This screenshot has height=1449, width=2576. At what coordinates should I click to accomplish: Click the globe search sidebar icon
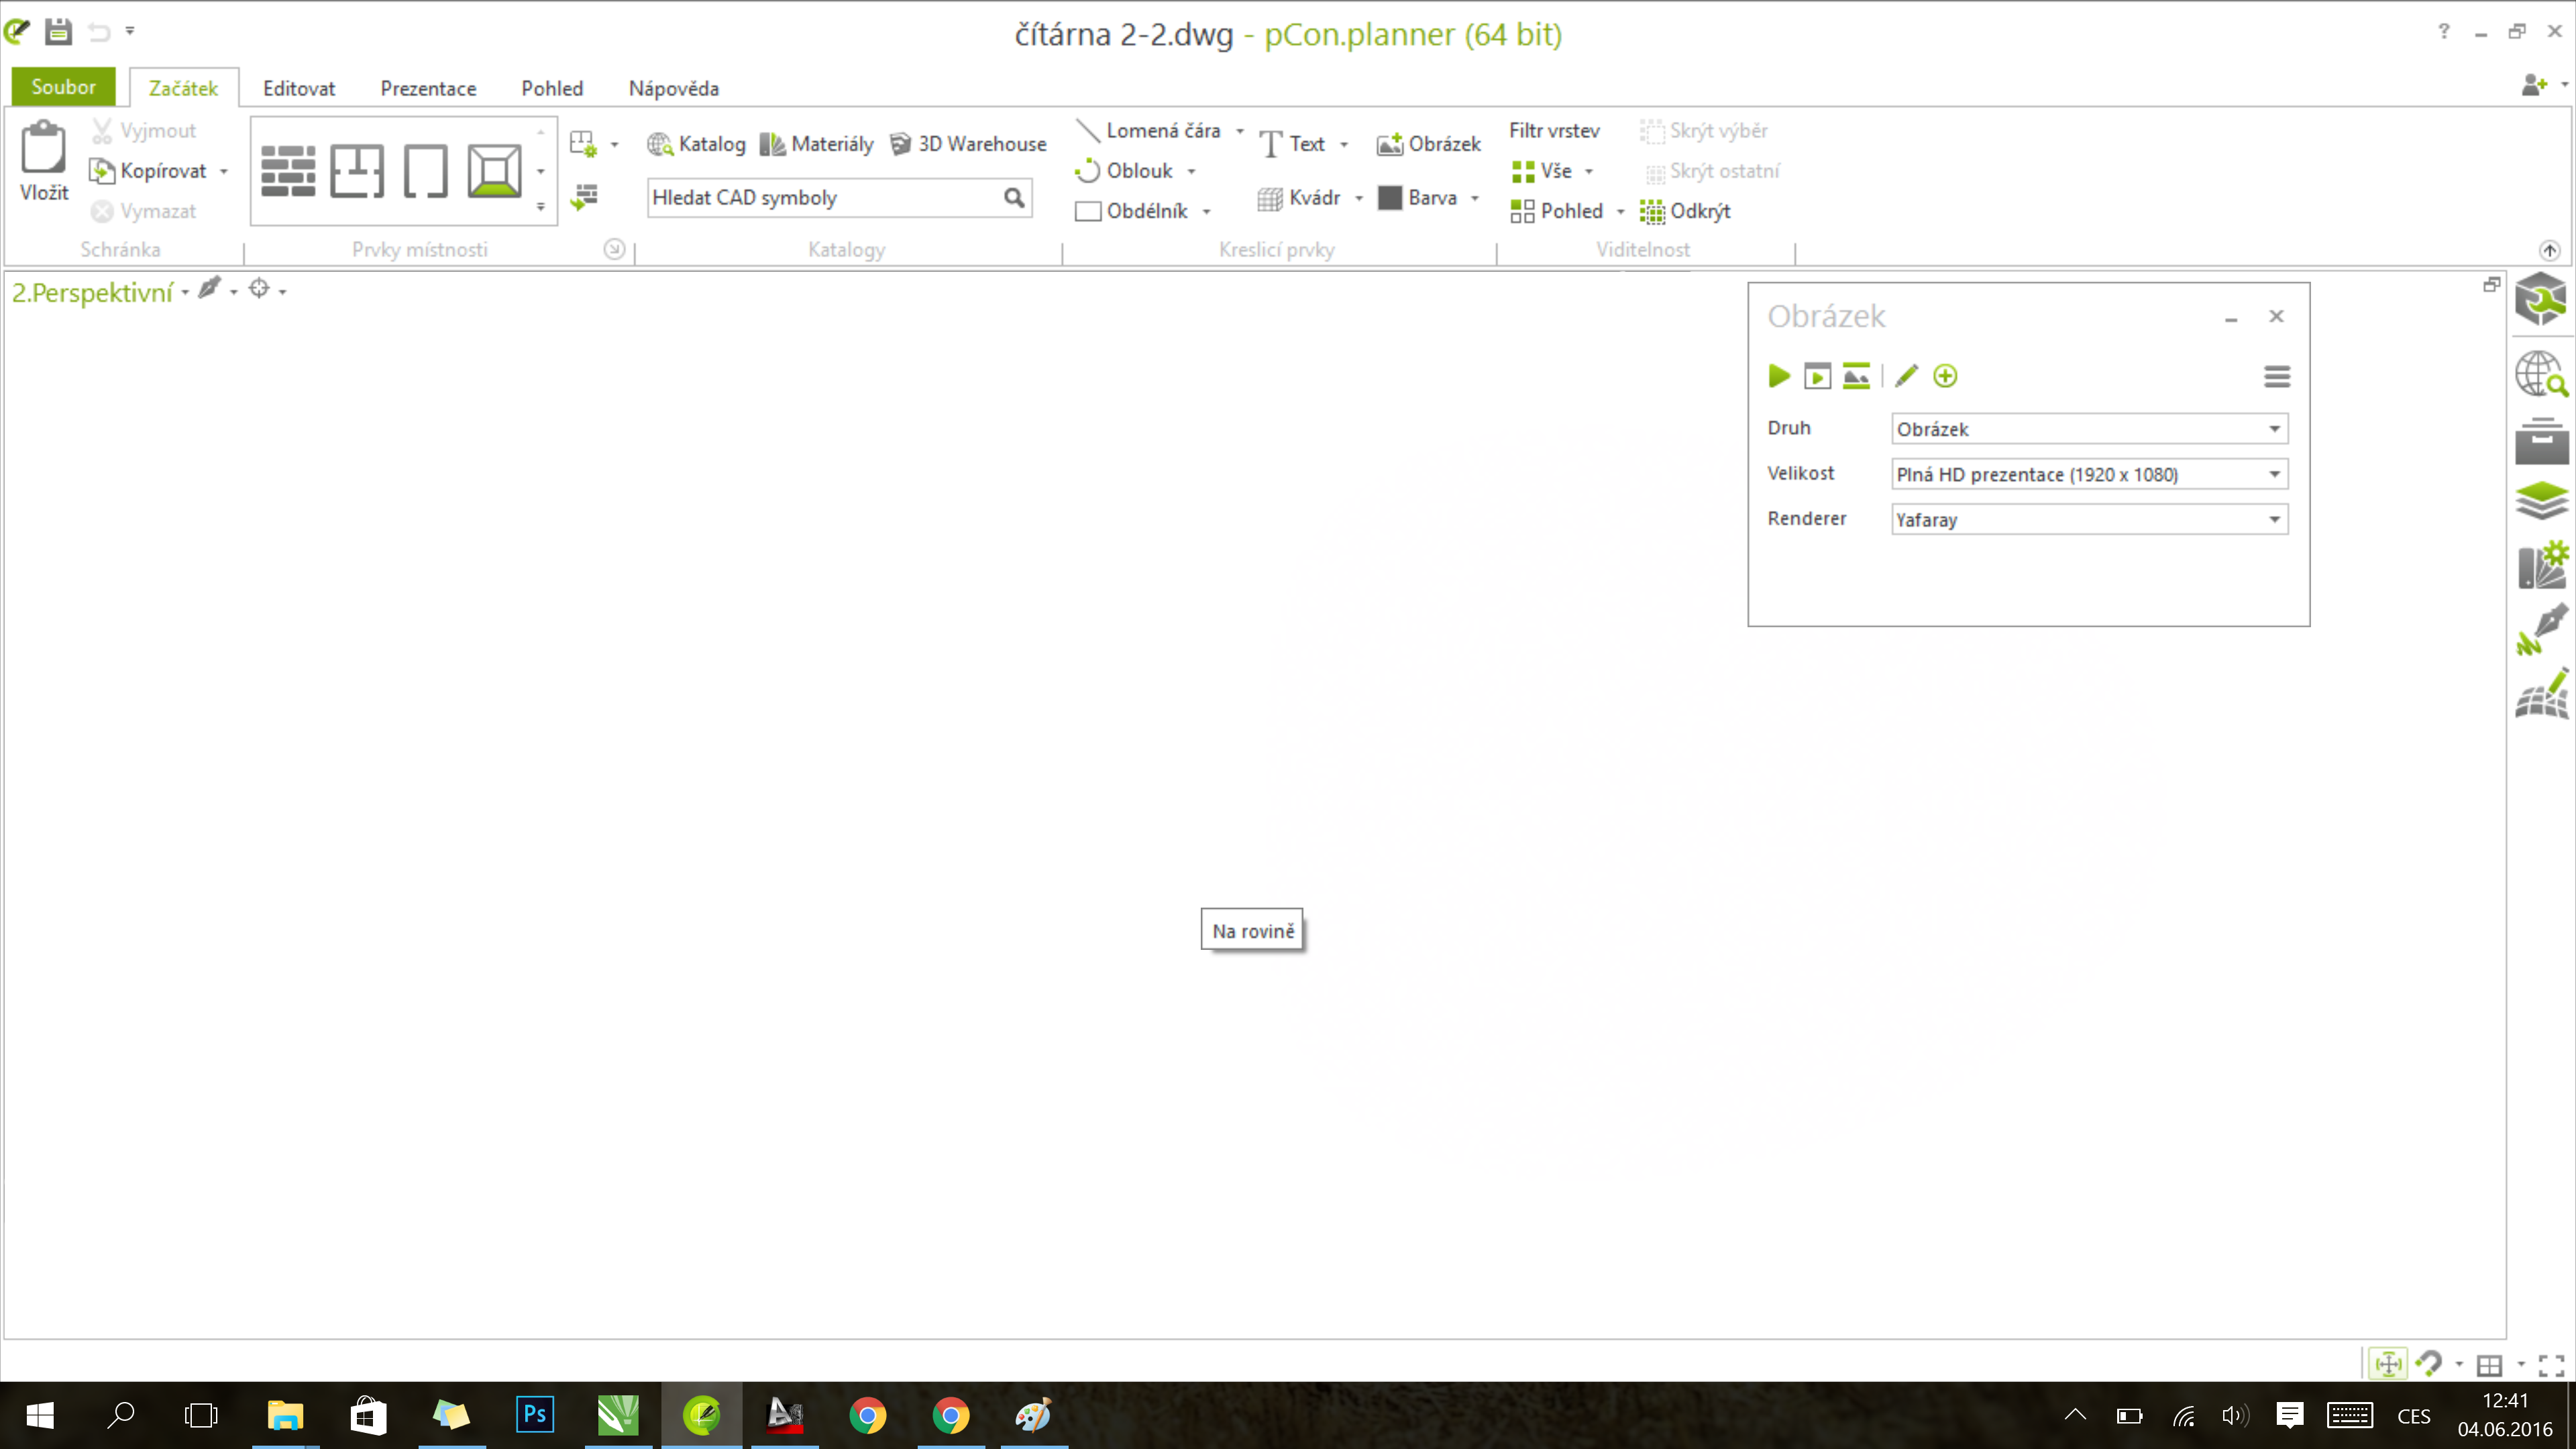[x=2541, y=374]
